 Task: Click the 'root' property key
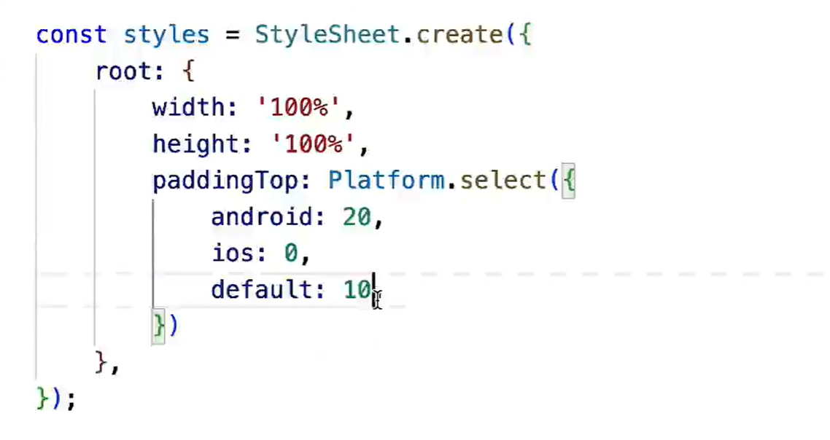pyautogui.click(x=125, y=71)
